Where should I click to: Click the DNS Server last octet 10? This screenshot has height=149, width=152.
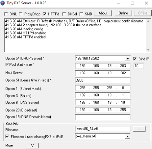(x=123, y=103)
